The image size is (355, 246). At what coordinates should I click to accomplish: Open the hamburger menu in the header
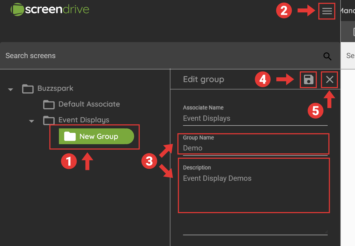pos(327,11)
